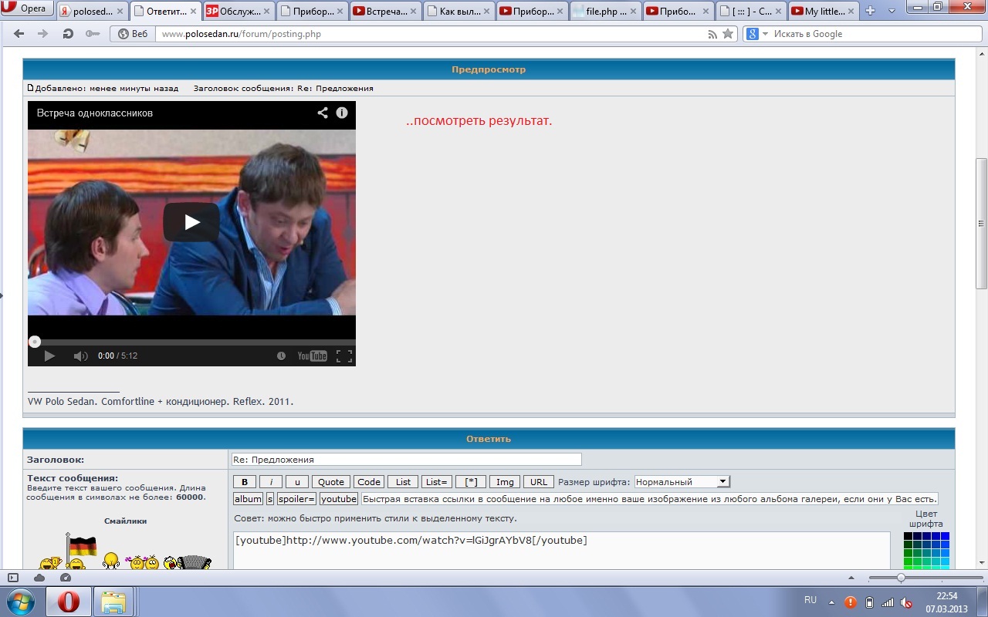Screen dimensions: 988x617
Task: Mute the video using the speaker icon
Action: click(80, 356)
